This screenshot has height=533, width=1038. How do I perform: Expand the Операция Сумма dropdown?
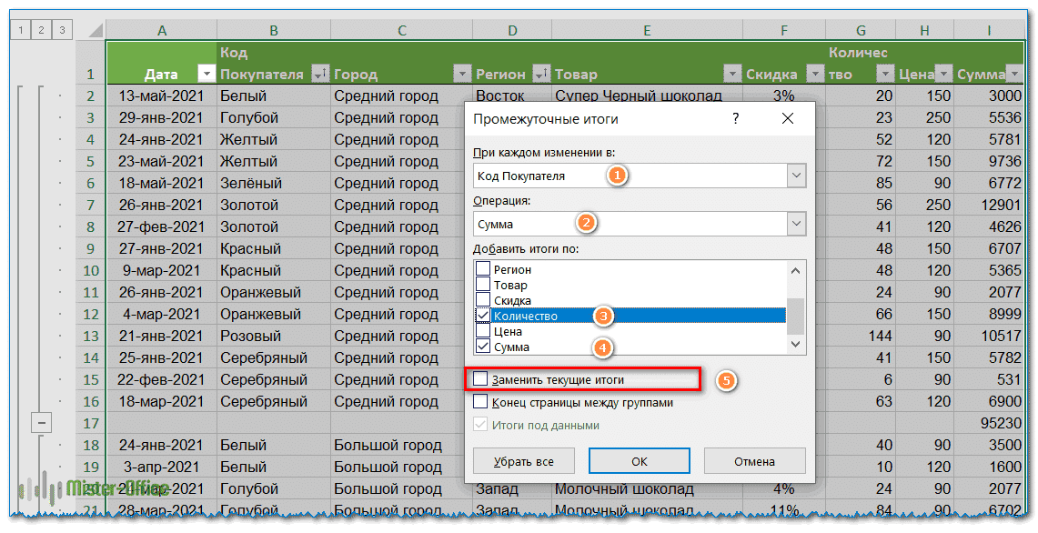click(x=796, y=223)
